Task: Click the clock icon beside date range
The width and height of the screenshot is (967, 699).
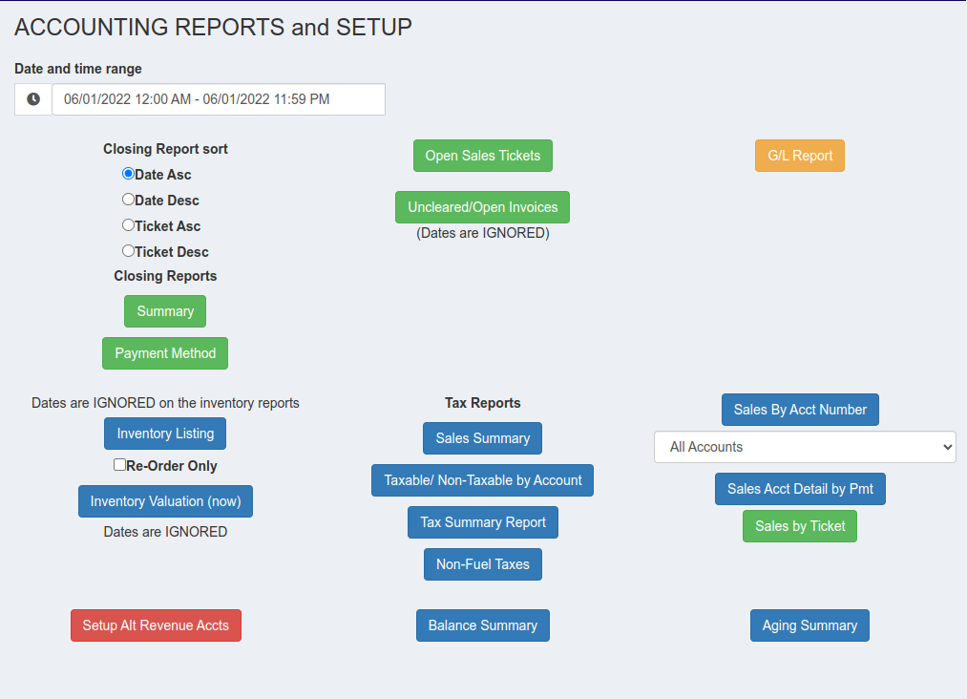Action: click(x=33, y=99)
